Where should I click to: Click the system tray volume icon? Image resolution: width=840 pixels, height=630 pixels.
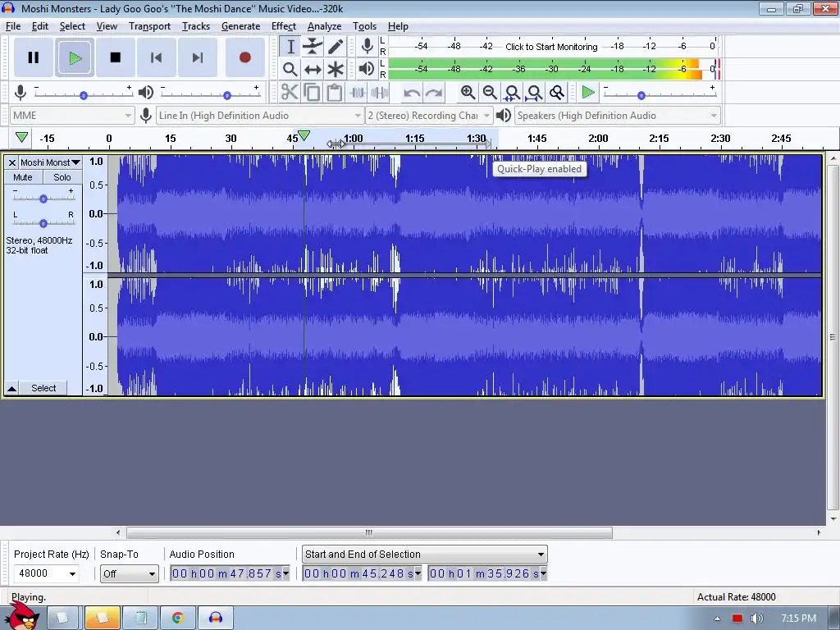pos(756,619)
